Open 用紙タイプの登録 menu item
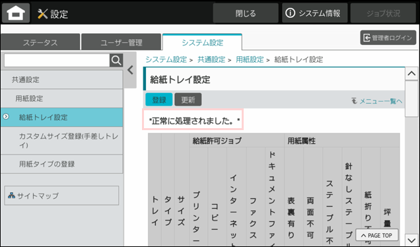420x247 pixels. tap(61, 164)
